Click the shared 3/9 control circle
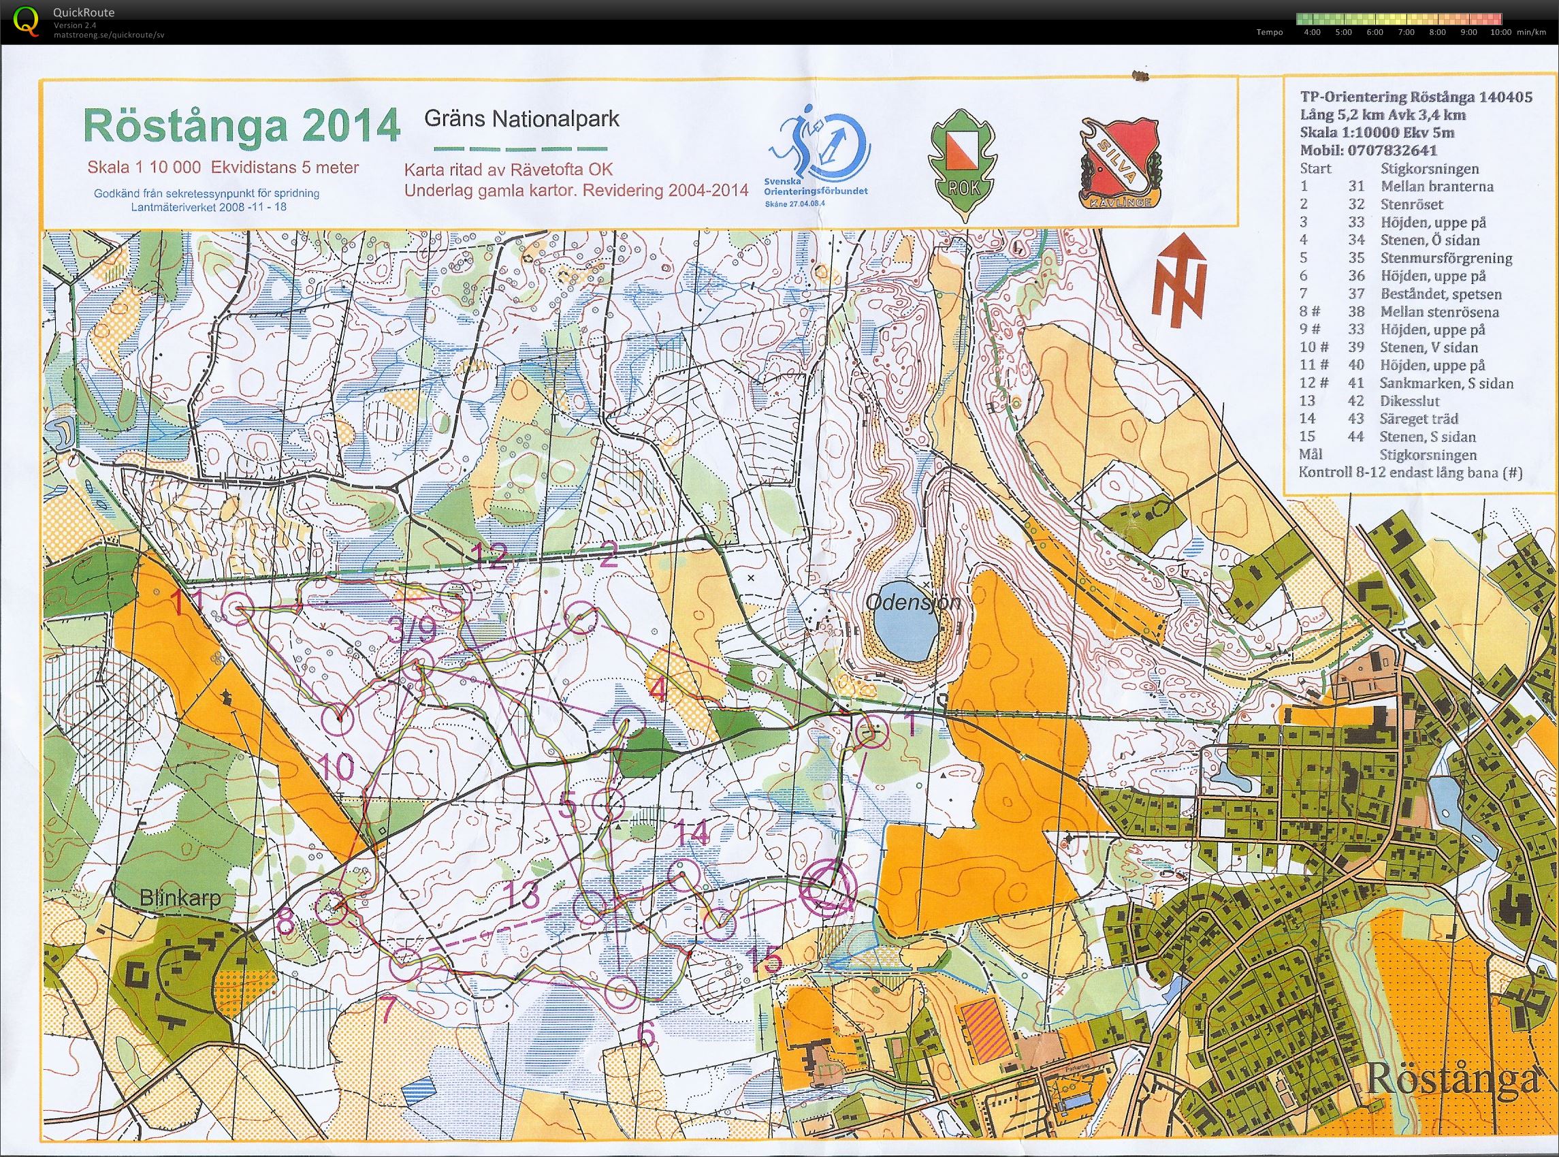Viewport: 1559px width, 1157px height. pyautogui.click(x=419, y=664)
